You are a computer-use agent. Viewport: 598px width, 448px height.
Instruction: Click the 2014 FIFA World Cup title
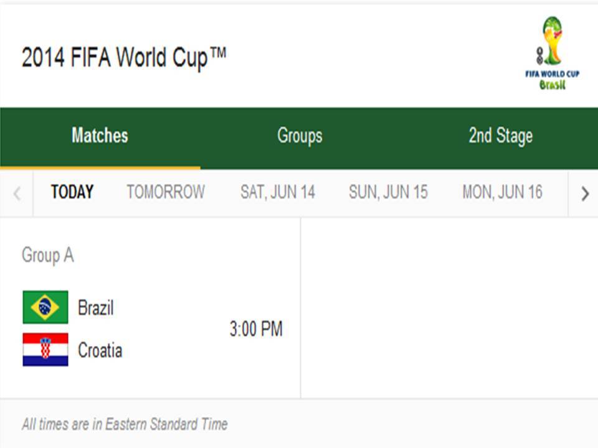[123, 58]
